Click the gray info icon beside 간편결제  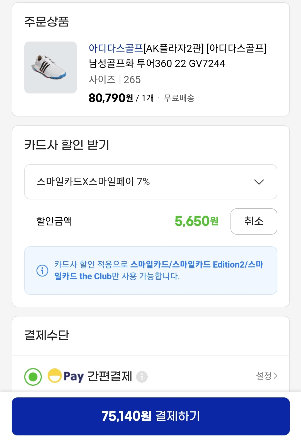pos(142,377)
